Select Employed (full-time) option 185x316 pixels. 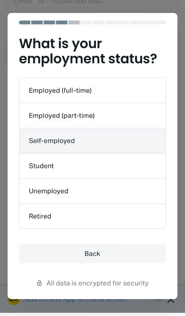(x=92, y=90)
